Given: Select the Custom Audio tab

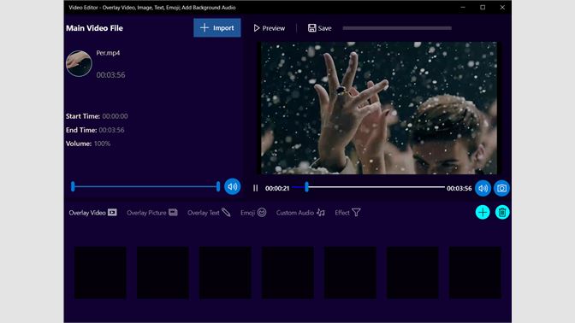Looking at the screenshot, I should [x=300, y=213].
